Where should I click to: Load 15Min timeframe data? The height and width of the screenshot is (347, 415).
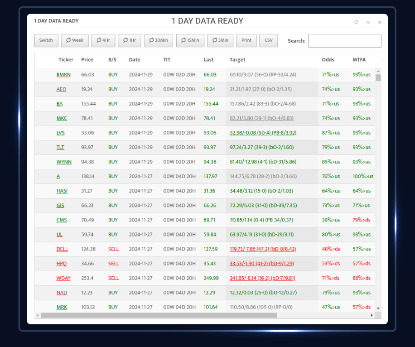click(190, 40)
